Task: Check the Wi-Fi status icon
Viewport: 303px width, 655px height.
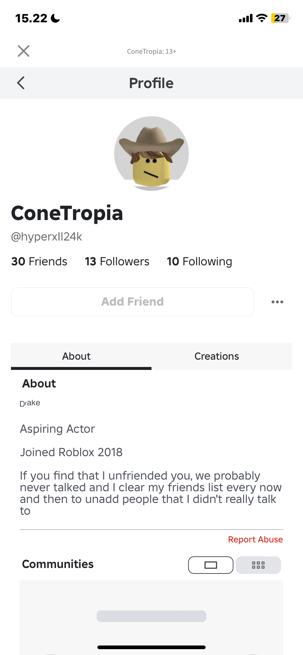Action: 262,18
